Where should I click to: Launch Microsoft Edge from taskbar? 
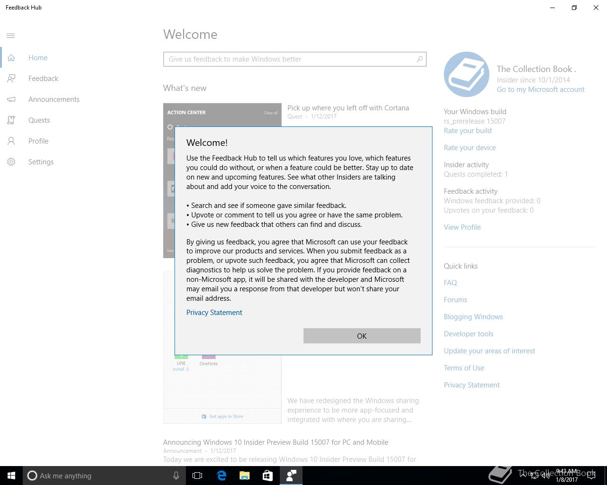(x=221, y=476)
